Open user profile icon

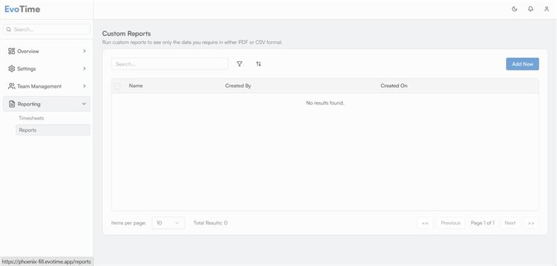(547, 9)
